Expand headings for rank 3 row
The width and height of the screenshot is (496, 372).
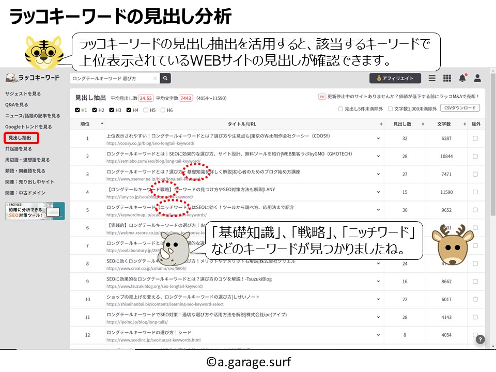378,174
